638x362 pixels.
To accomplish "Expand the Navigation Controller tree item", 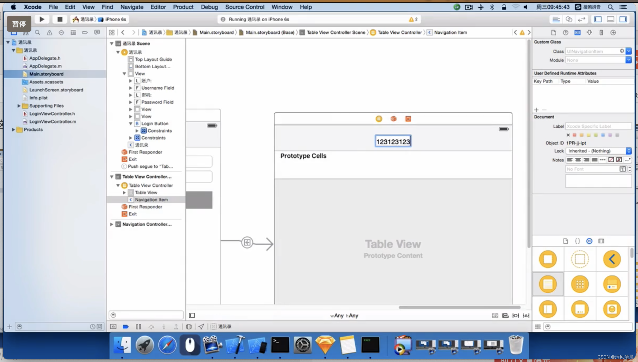I will (112, 224).
